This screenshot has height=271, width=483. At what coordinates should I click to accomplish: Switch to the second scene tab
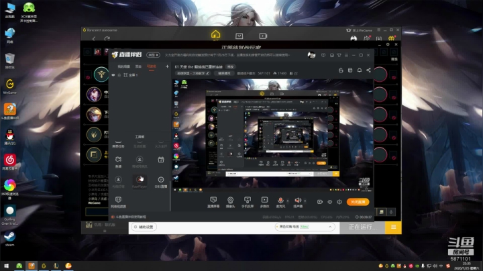click(x=138, y=66)
